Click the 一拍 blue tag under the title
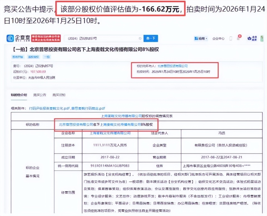 pyautogui.click(x=47, y=57)
